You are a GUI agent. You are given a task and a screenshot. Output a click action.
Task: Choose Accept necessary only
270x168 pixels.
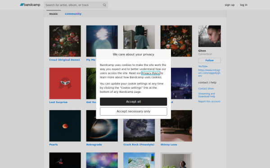tap(134, 111)
